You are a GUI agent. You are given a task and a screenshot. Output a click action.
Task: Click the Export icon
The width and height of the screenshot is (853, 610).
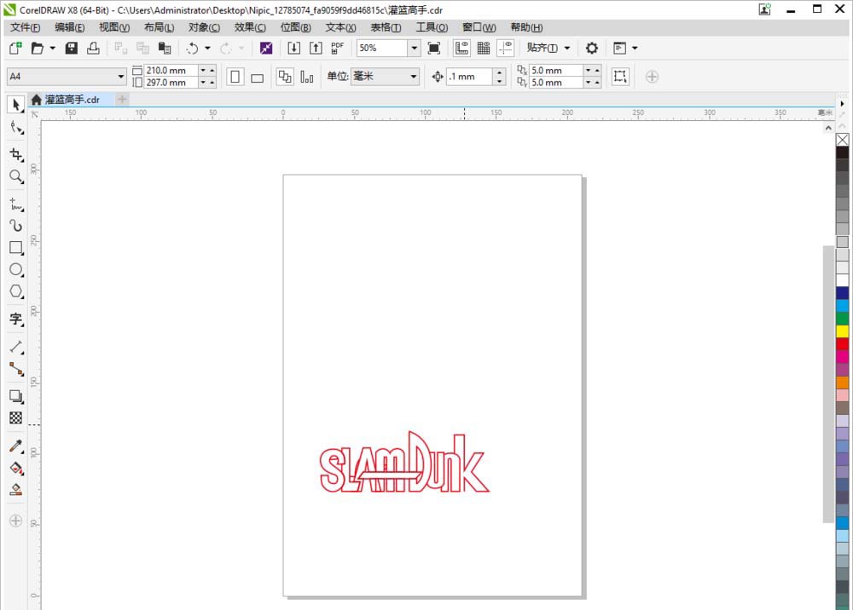tap(316, 49)
